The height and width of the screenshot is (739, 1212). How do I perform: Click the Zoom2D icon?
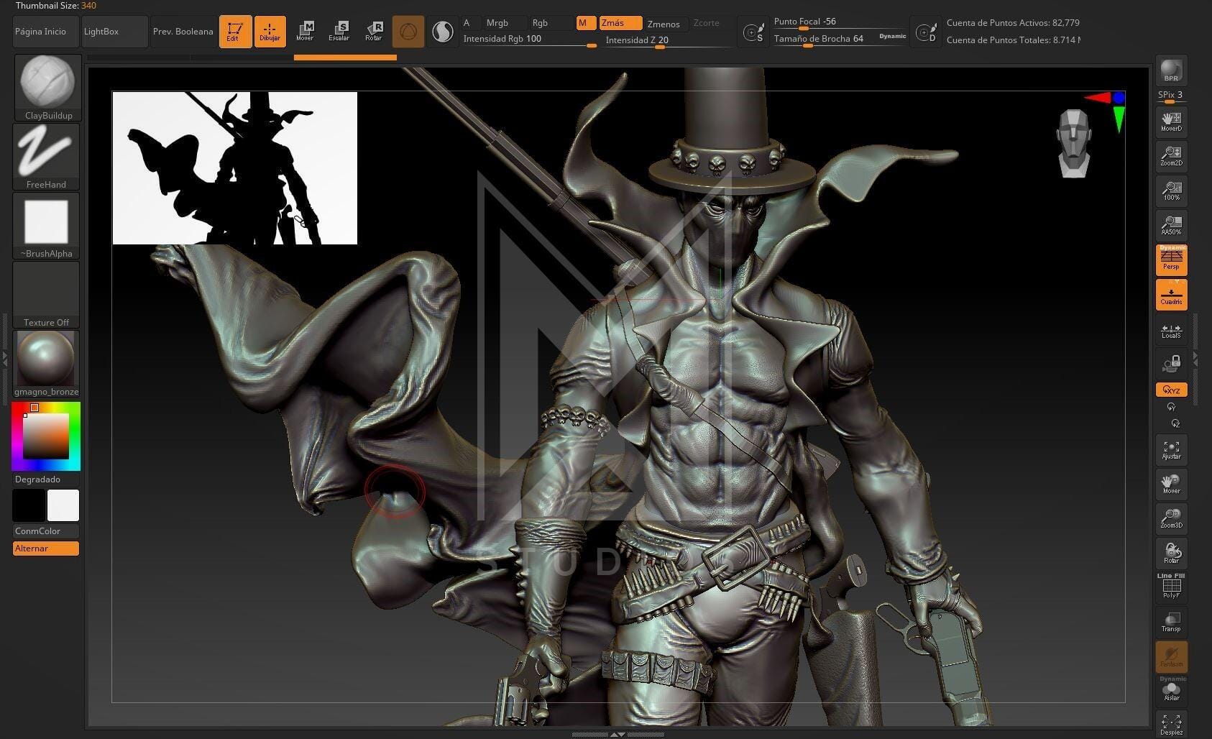[1171, 156]
